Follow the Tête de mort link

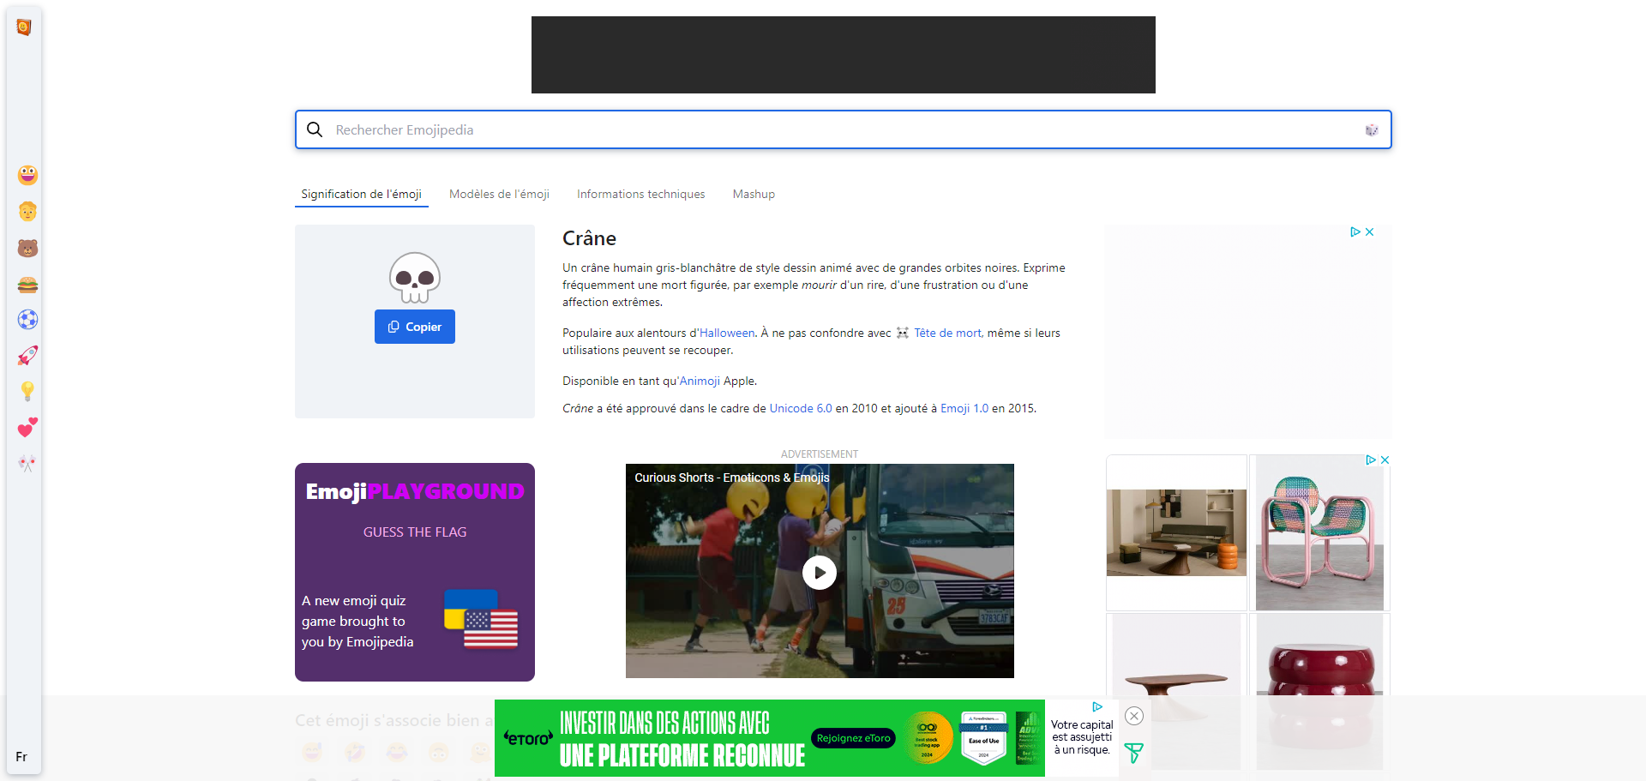coord(947,333)
